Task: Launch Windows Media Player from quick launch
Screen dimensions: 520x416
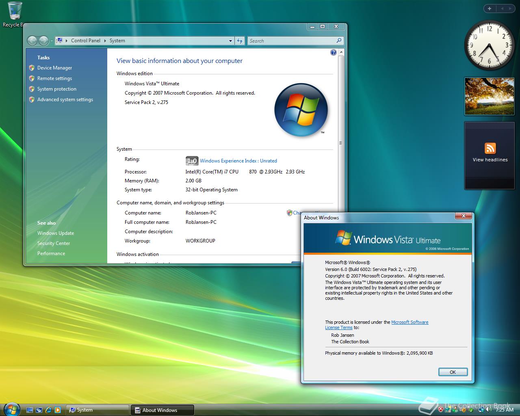Action: click(x=58, y=410)
